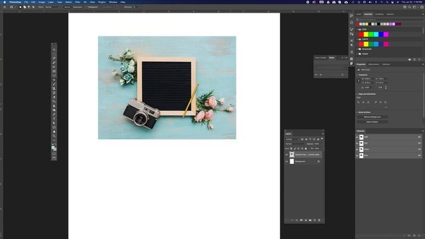Click the Home icon in options bar
Image resolution: width=425 pixels, height=239 pixels.
(x=5, y=7)
